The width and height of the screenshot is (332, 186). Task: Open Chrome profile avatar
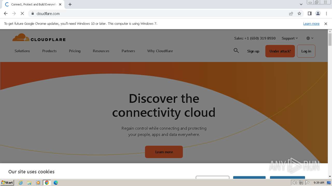click(318, 13)
